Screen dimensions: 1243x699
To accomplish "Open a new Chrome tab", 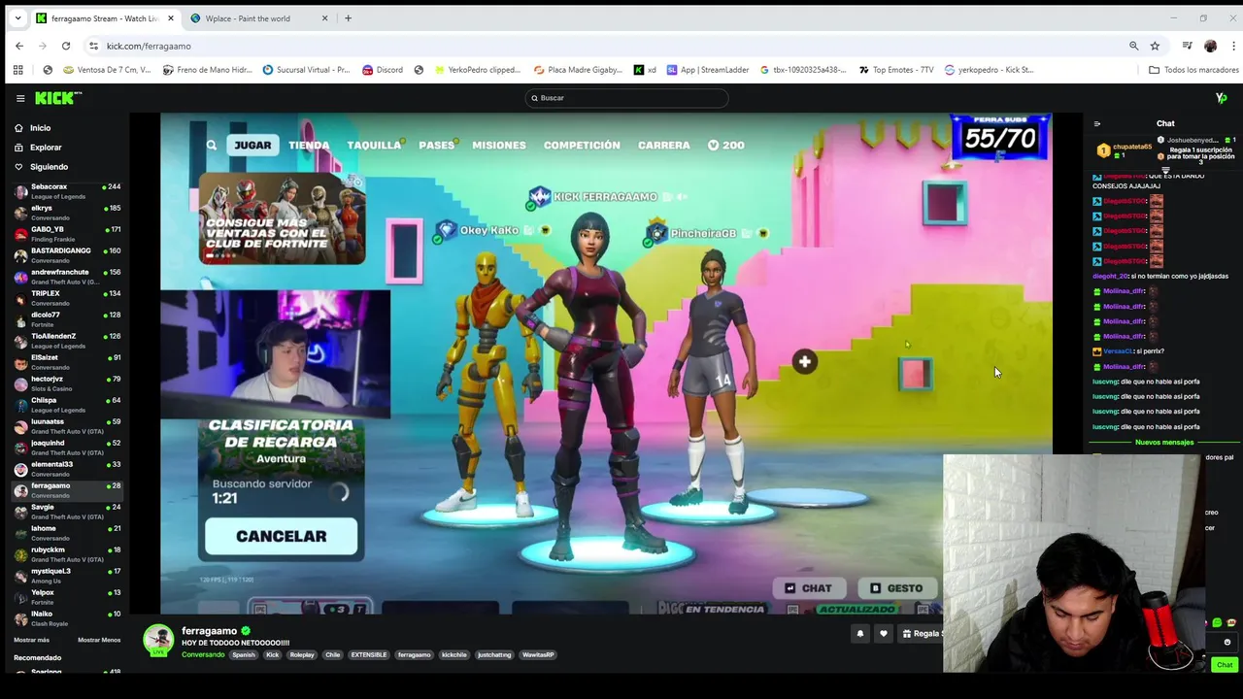I will tap(348, 18).
